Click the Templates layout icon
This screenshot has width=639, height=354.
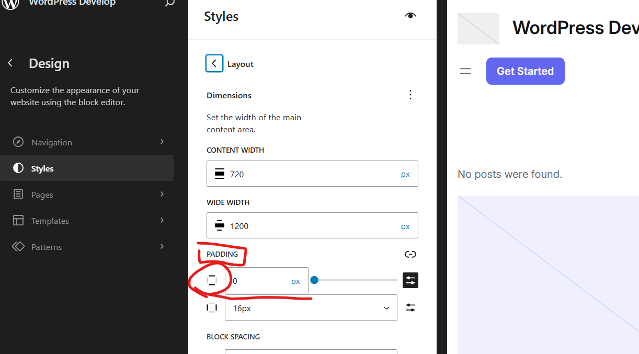18,221
